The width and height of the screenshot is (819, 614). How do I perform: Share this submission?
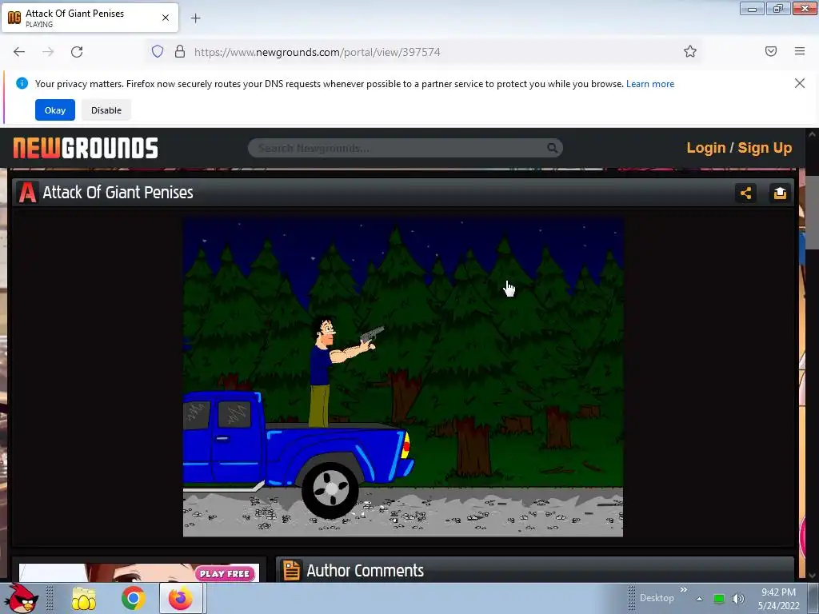[x=745, y=193]
